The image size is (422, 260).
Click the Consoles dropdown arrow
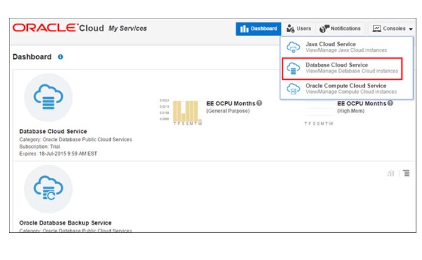[411, 29]
